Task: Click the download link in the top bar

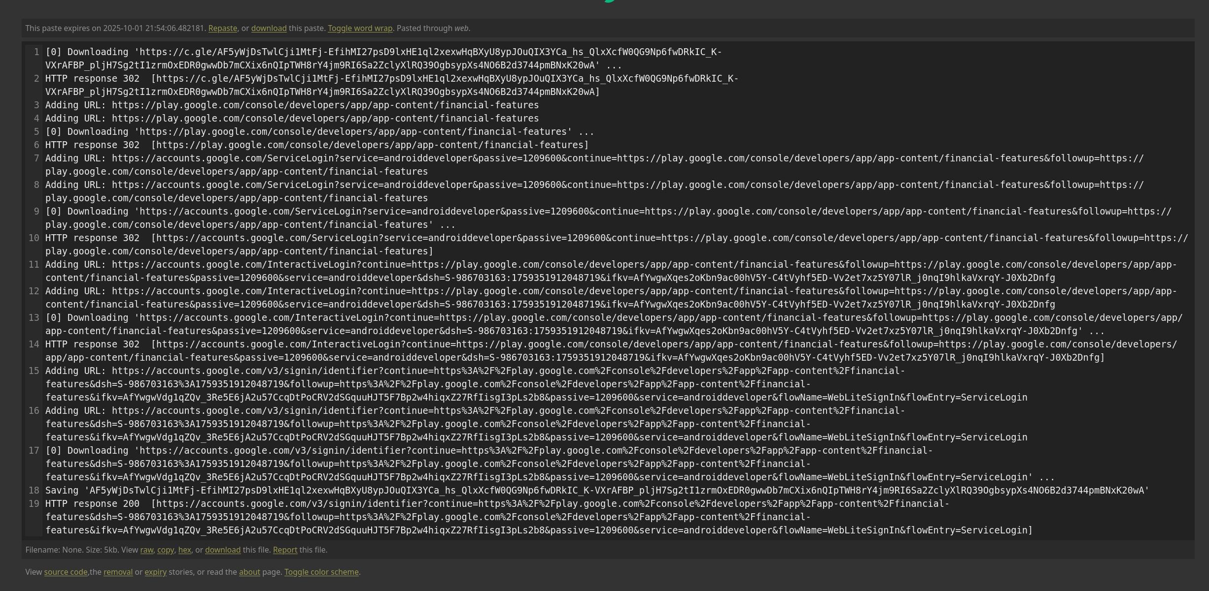Action: tap(269, 29)
